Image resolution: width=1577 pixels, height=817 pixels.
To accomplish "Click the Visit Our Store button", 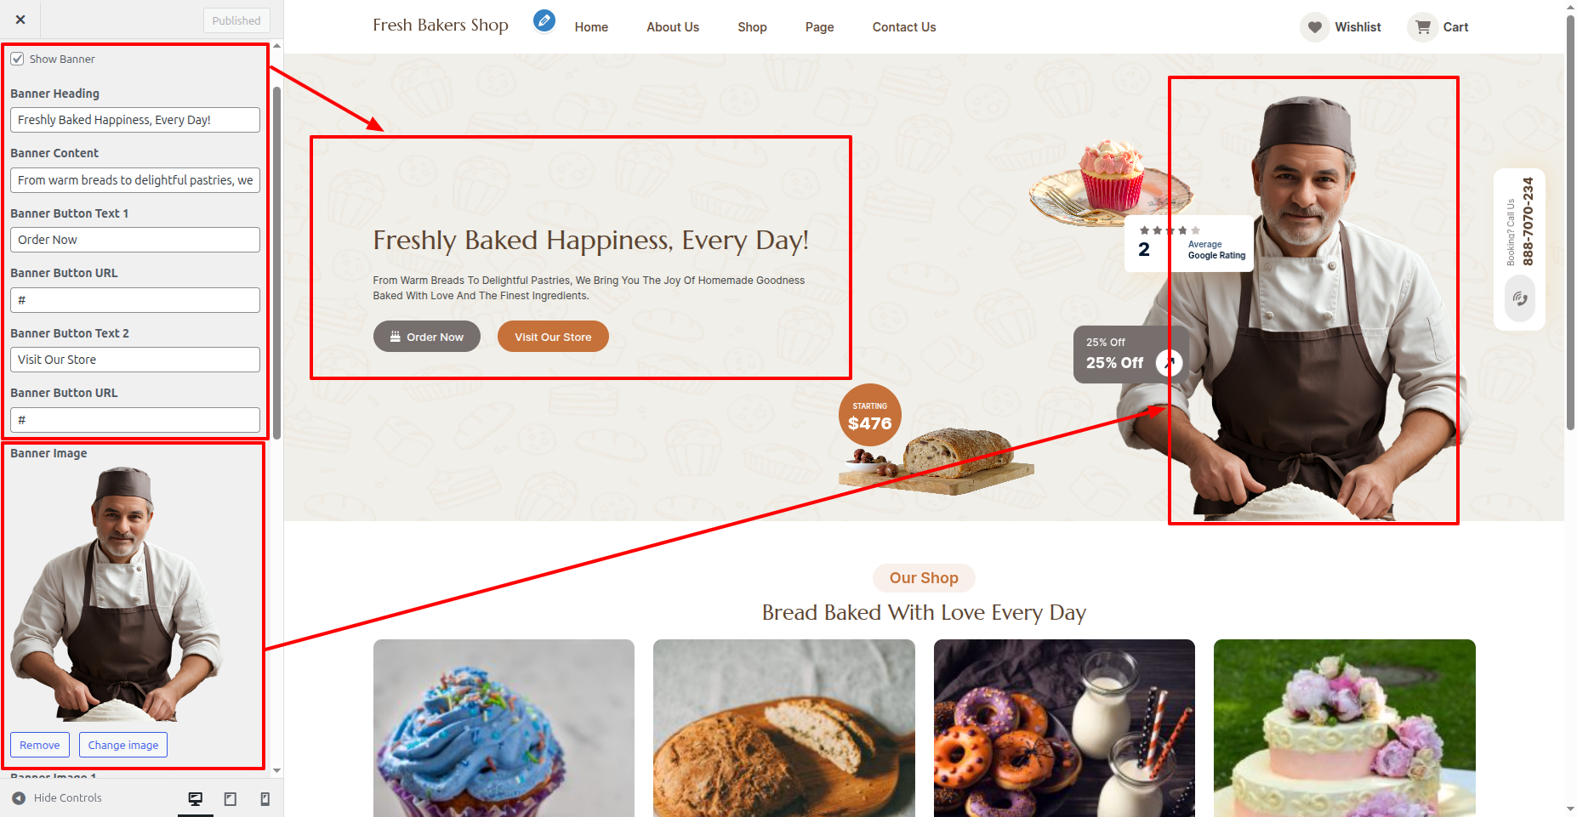I will (553, 337).
